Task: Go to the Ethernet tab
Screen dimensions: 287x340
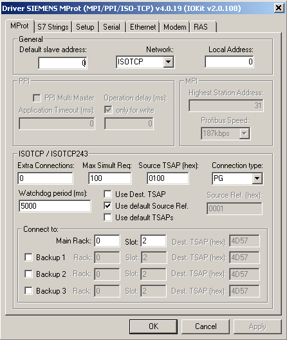Action: (x=143, y=27)
